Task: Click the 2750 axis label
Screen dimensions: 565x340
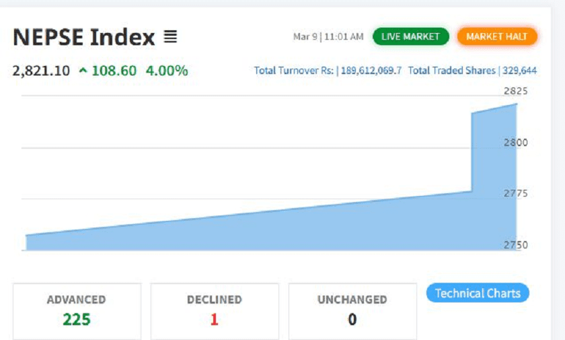Action: click(515, 245)
